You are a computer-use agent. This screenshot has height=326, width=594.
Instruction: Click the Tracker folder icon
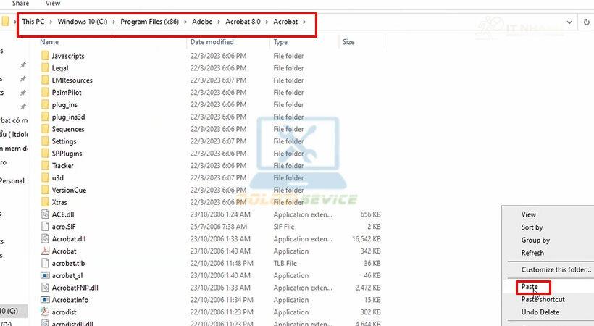point(45,166)
